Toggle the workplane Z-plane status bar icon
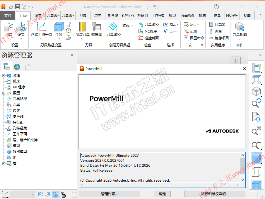Viewport: 265px width, 199px height. coord(56,195)
